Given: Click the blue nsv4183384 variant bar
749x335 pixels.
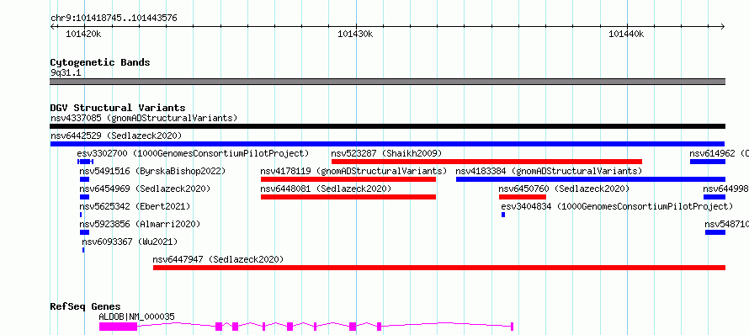Looking at the screenshot, I should tap(591, 179).
